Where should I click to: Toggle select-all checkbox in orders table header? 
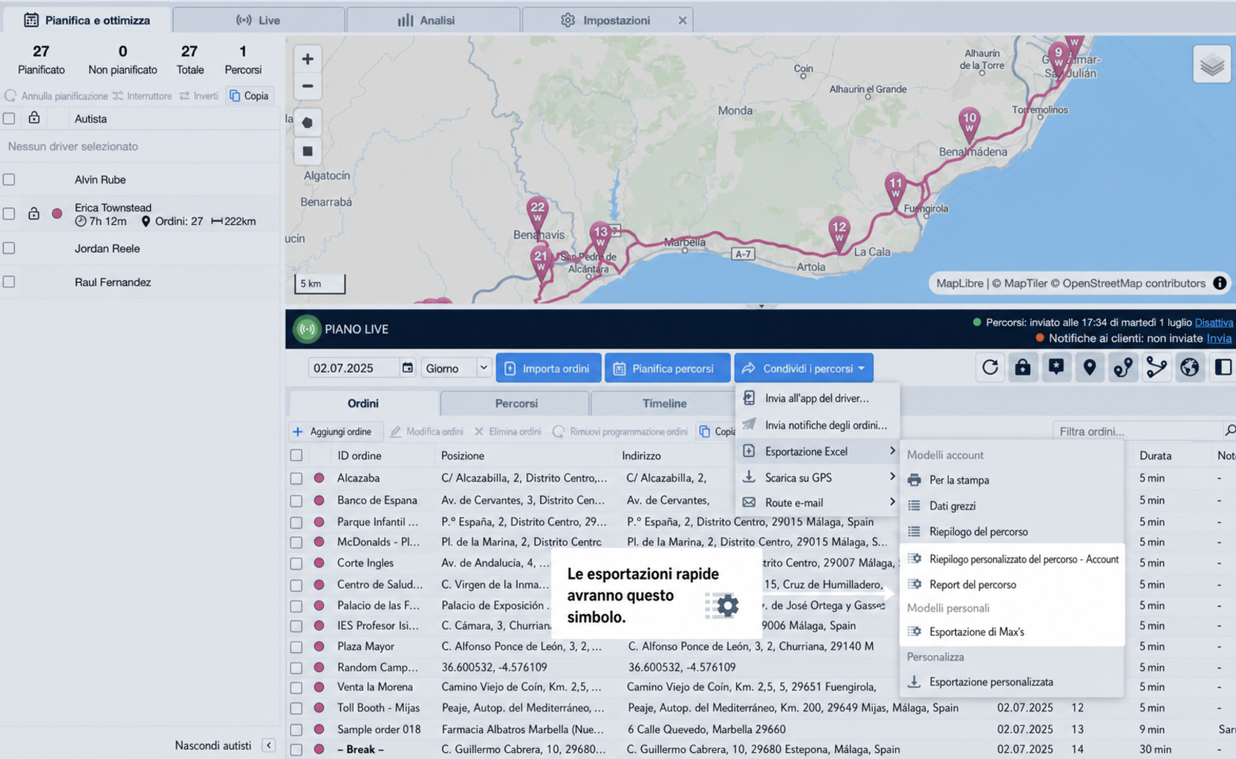pyautogui.click(x=296, y=455)
